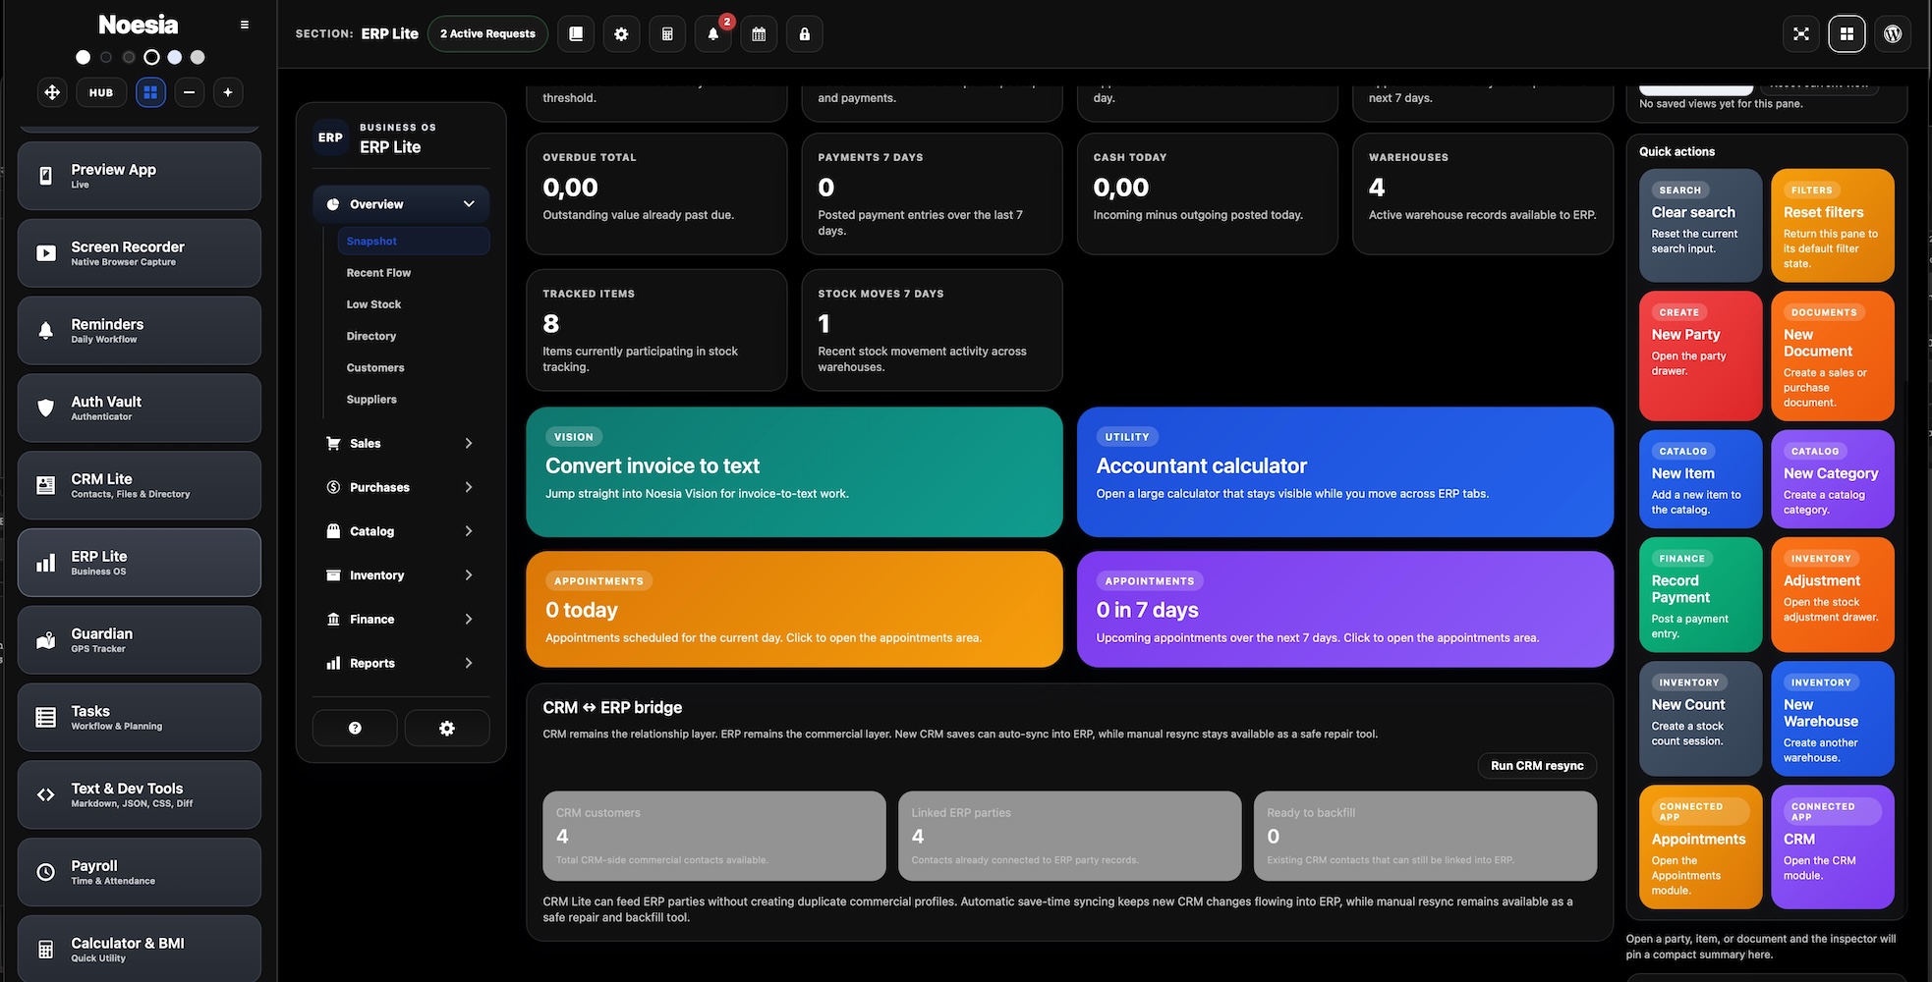Screen dimensions: 1932x982
Task: Open notifications bell with red badge
Action: 713,33
